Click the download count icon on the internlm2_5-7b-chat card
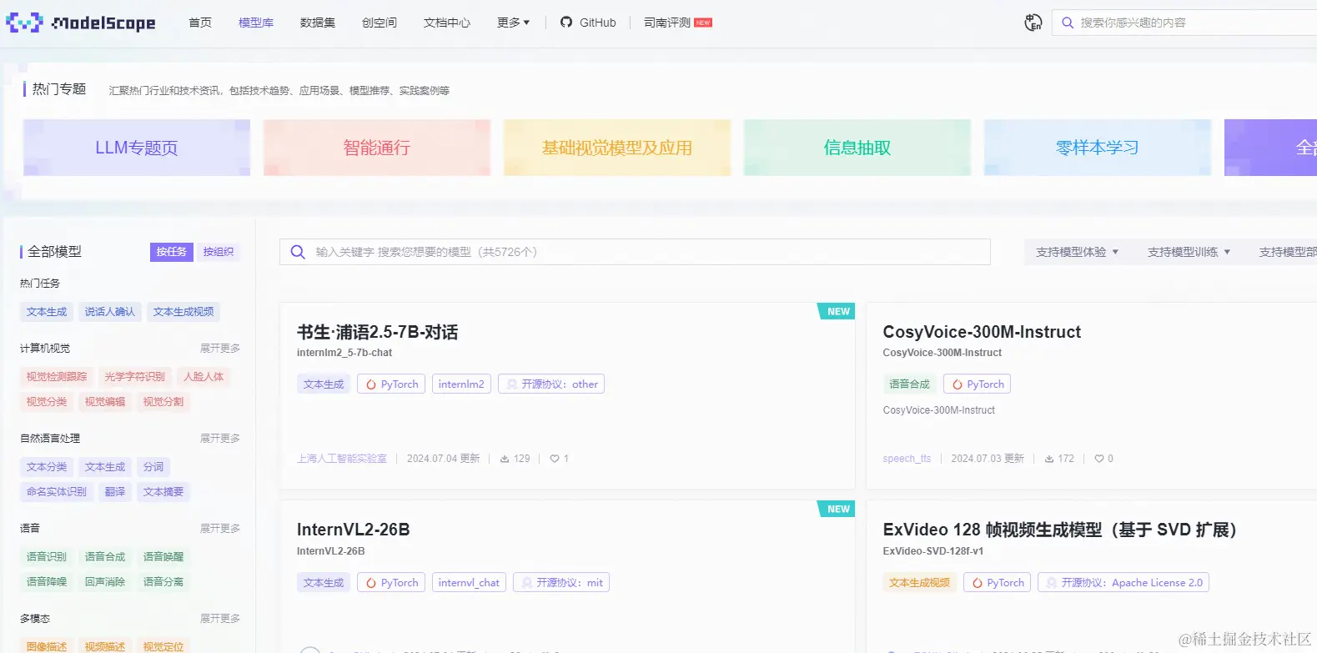1317x653 pixels. 505,459
